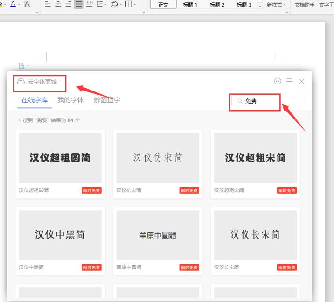Apply distributed alignment

(89, 4)
